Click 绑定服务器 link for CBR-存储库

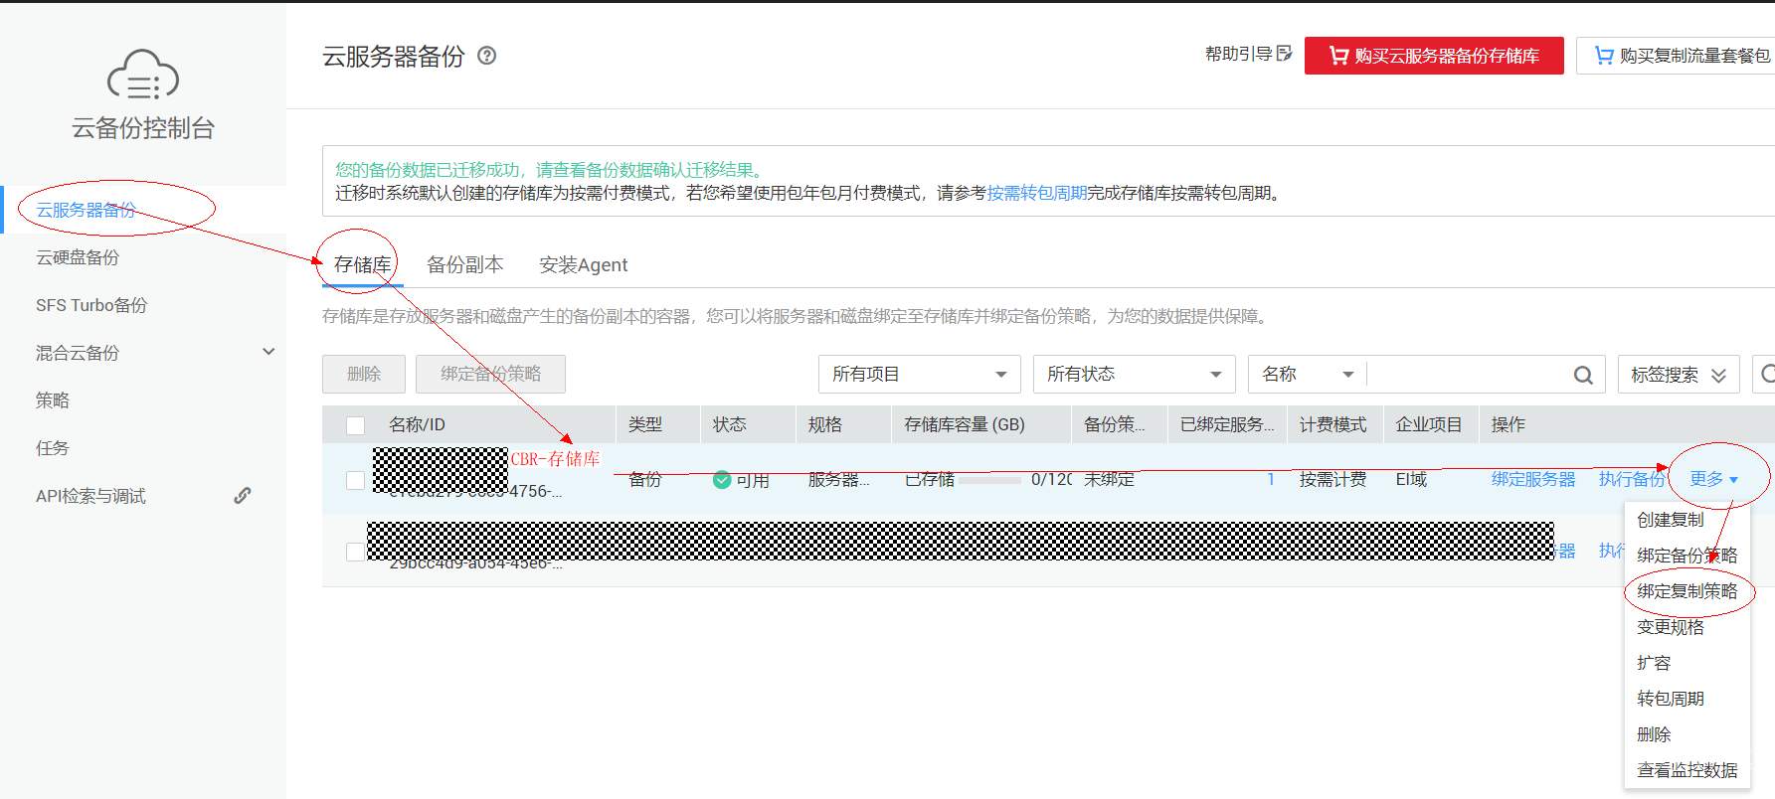click(x=1533, y=479)
